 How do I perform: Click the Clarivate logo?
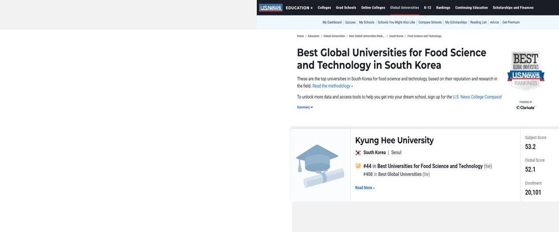[x=526, y=107]
